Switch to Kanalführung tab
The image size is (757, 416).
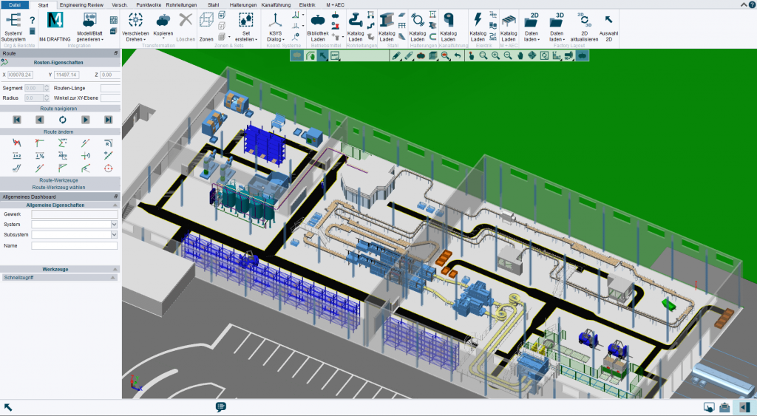click(x=276, y=5)
